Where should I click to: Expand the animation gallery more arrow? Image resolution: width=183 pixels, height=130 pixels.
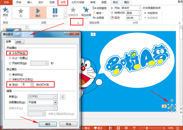[66, 17]
